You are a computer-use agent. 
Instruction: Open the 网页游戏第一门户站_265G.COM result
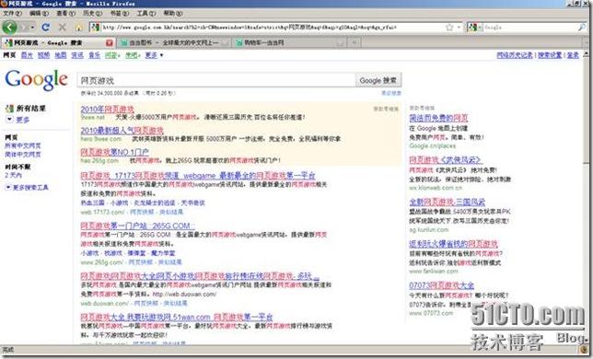(137, 226)
